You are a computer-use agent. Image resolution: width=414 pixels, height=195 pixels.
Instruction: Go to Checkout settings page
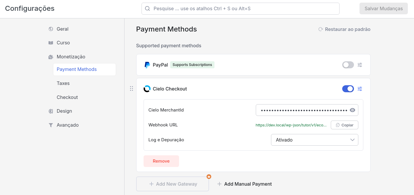point(67,97)
